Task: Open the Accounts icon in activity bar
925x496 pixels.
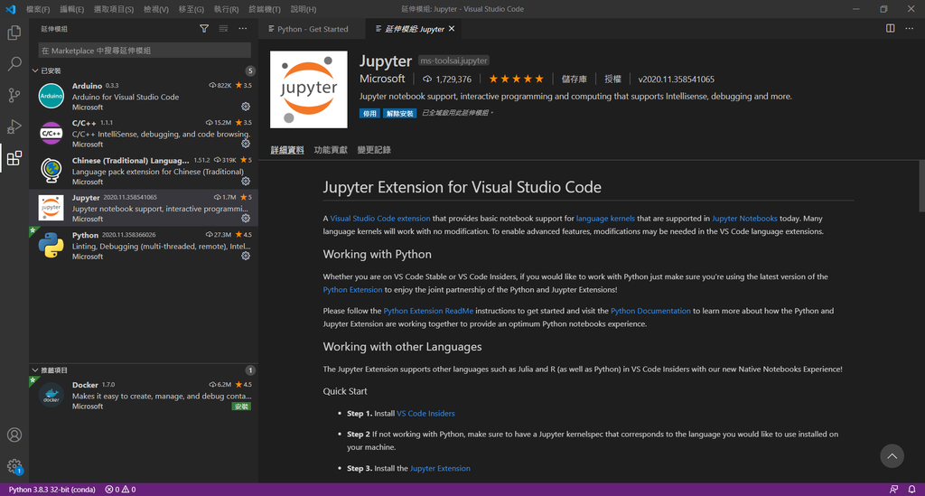Action: pyautogui.click(x=14, y=435)
